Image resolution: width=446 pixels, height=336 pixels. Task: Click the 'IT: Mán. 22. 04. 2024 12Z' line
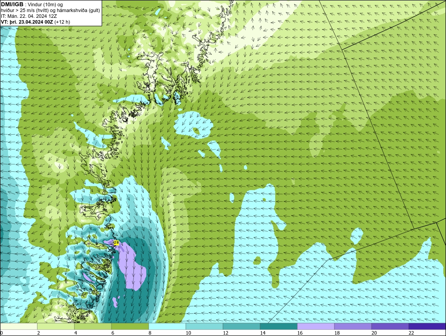coord(29,16)
